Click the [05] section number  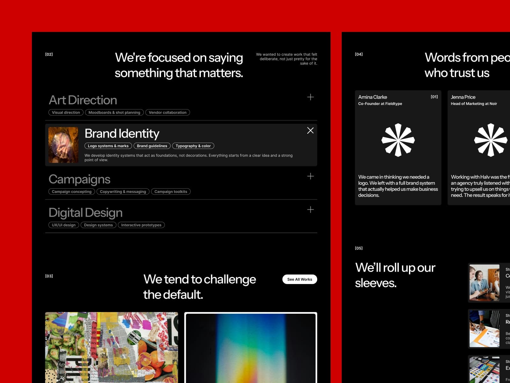point(359,248)
